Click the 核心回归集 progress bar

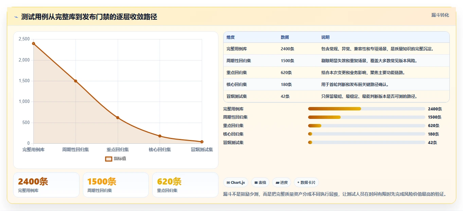[367, 134]
